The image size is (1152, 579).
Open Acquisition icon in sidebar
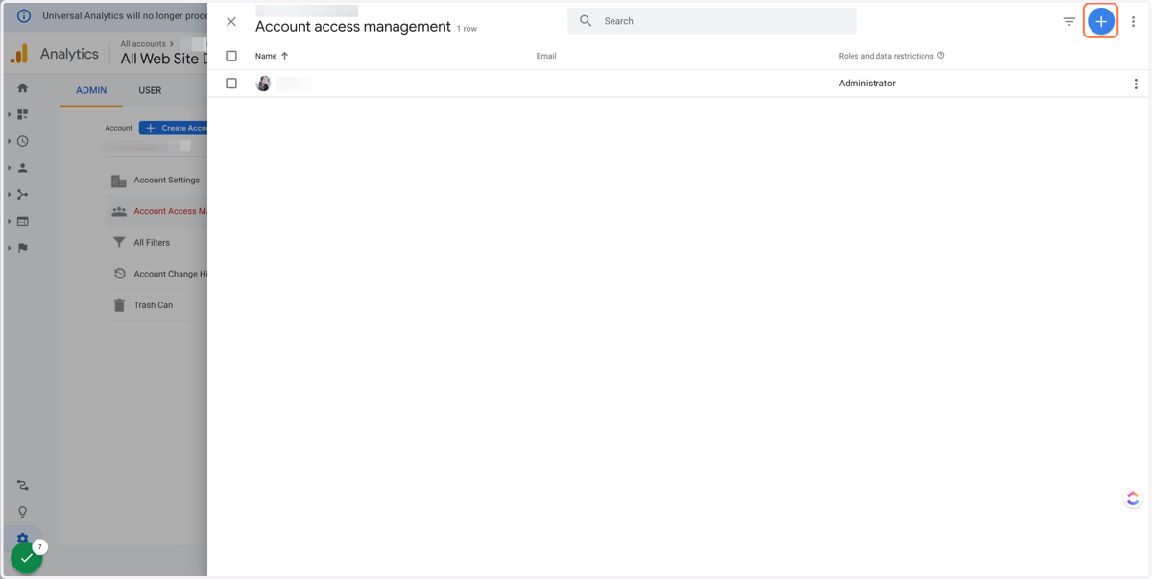(23, 195)
